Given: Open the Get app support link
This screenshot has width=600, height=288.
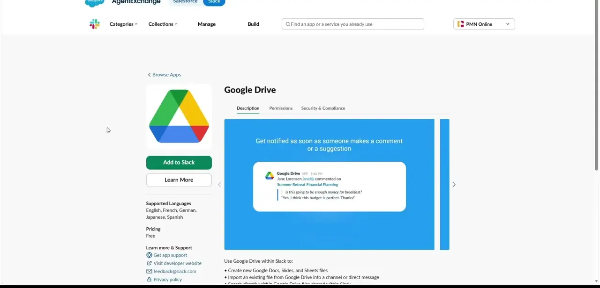Looking at the screenshot, I should tap(170, 255).
